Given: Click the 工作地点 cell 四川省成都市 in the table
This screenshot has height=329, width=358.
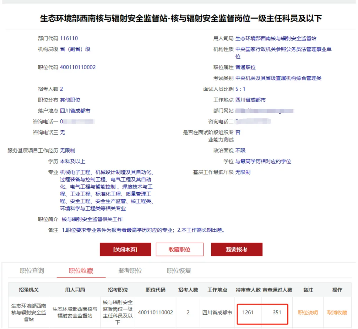Looking at the screenshot, I should click(x=217, y=312).
